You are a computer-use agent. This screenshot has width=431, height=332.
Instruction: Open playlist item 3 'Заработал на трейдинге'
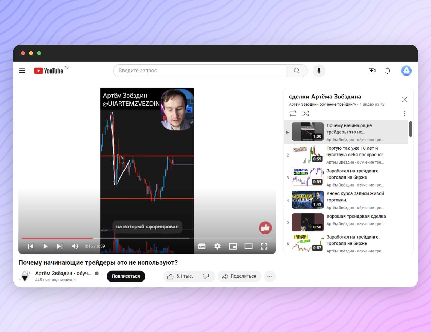coord(346,177)
